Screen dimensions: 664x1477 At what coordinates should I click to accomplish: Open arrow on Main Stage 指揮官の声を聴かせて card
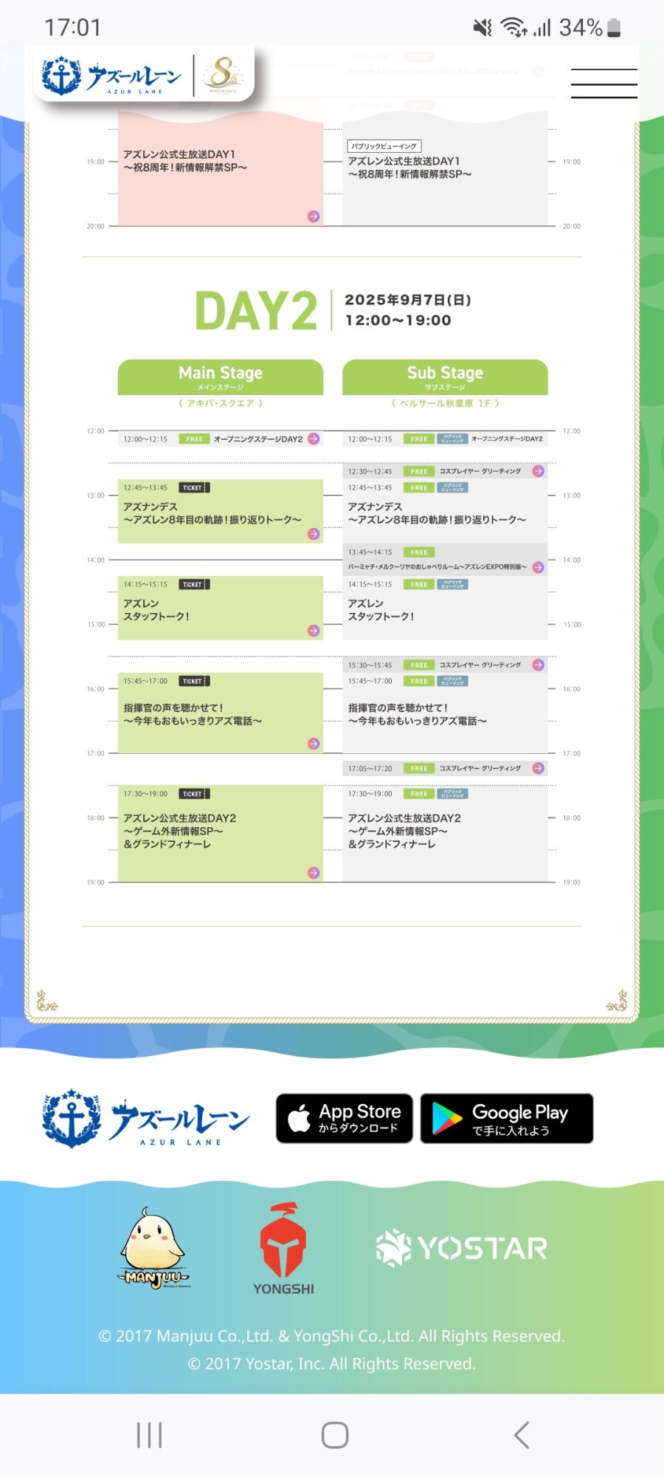314,744
